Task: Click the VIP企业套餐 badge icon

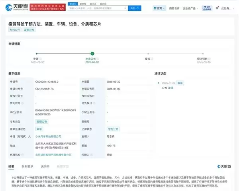Action: (206, 8)
